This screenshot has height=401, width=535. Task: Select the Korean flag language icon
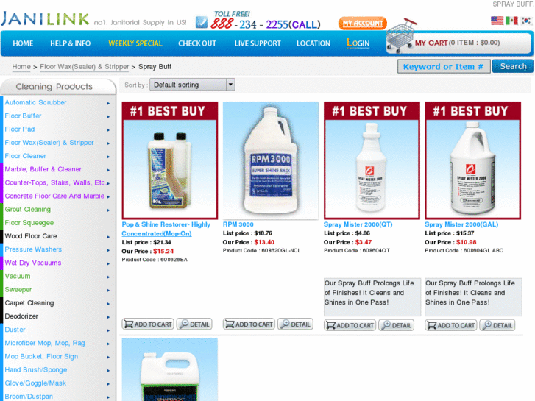[526, 21]
